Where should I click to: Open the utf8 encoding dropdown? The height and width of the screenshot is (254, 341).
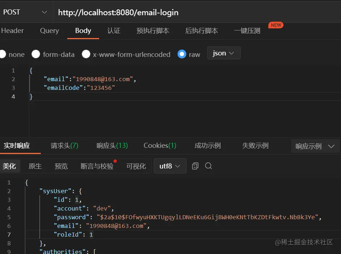[x=170, y=166]
